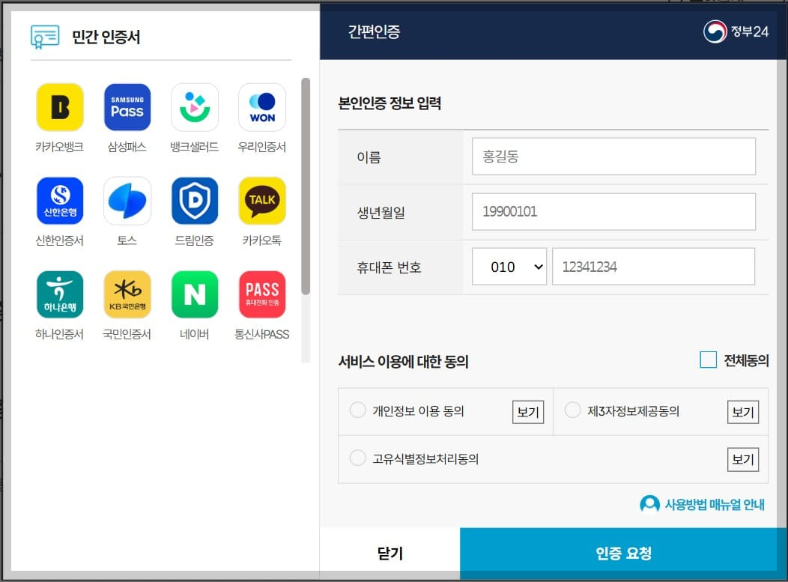Select 고유식별정보처리동의 radio button

tap(357, 459)
